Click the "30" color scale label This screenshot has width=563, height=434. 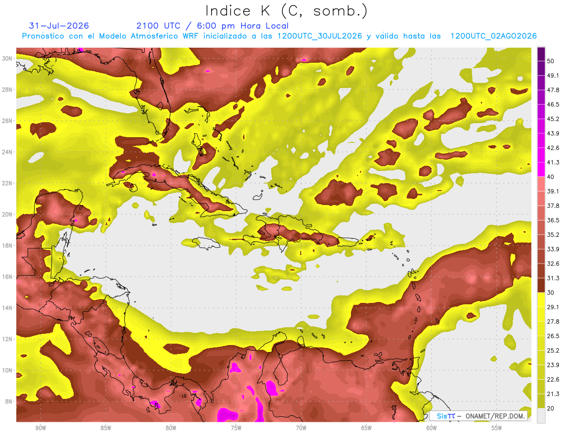(x=551, y=293)
